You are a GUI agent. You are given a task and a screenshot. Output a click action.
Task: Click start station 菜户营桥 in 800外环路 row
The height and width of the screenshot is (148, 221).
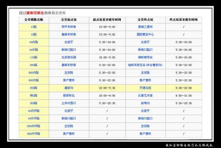(69, 134)
